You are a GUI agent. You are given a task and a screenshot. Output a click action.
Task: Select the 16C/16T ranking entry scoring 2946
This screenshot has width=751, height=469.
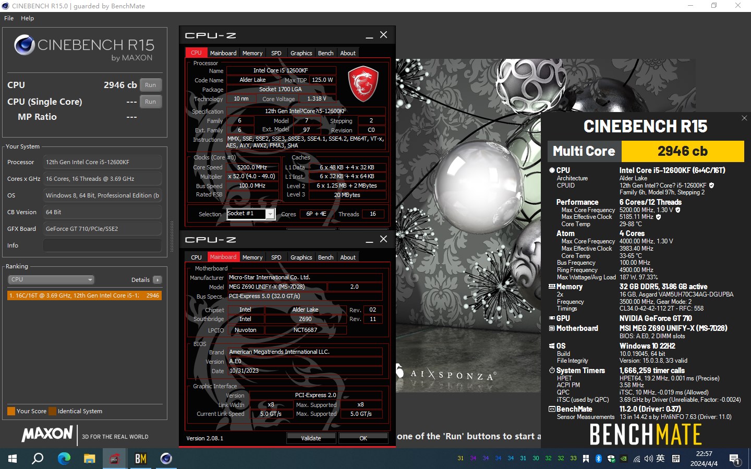coord(84,295)
